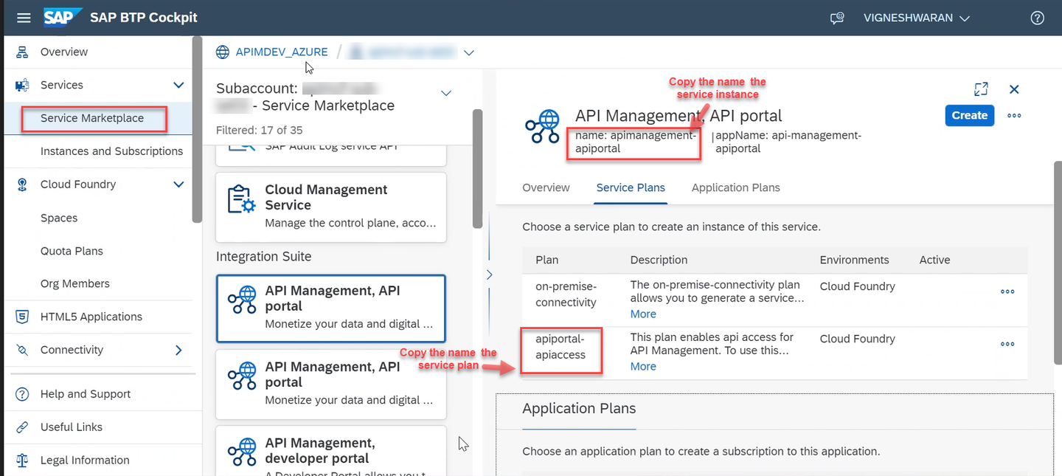Close the service detail panel

coord(1014,89)
